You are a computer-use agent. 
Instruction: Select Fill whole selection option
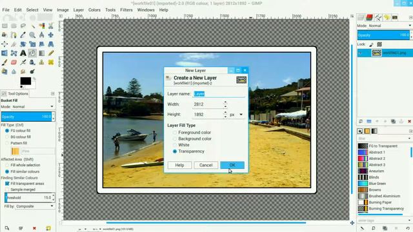[x=23, y=165]
